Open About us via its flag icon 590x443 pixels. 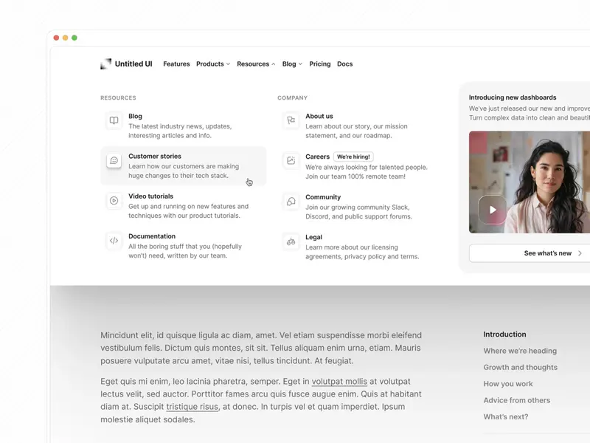click(291, 120)
